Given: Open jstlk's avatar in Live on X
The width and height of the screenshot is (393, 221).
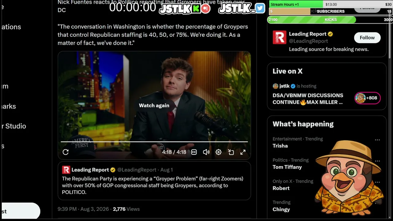Looking at the screenshot, I should pos(275,86).
